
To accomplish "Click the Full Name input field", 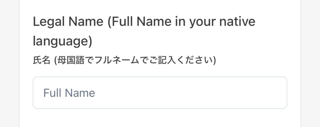I will pyautogui.click(x=160, y=93).
